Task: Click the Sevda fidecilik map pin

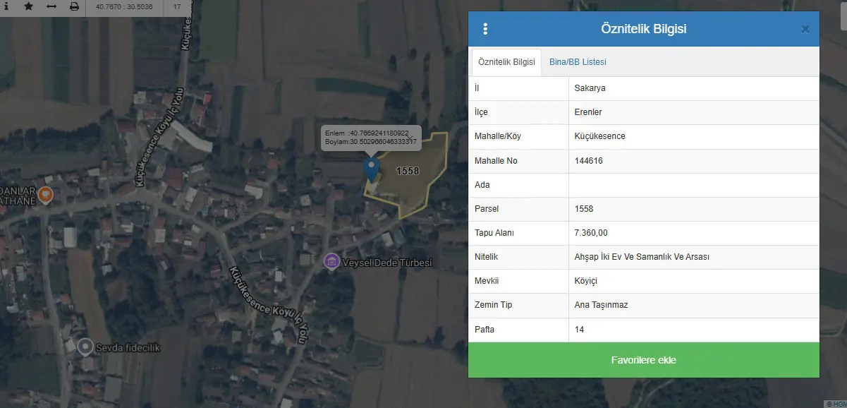Action: pyautogui.click(x=85, y=347)
